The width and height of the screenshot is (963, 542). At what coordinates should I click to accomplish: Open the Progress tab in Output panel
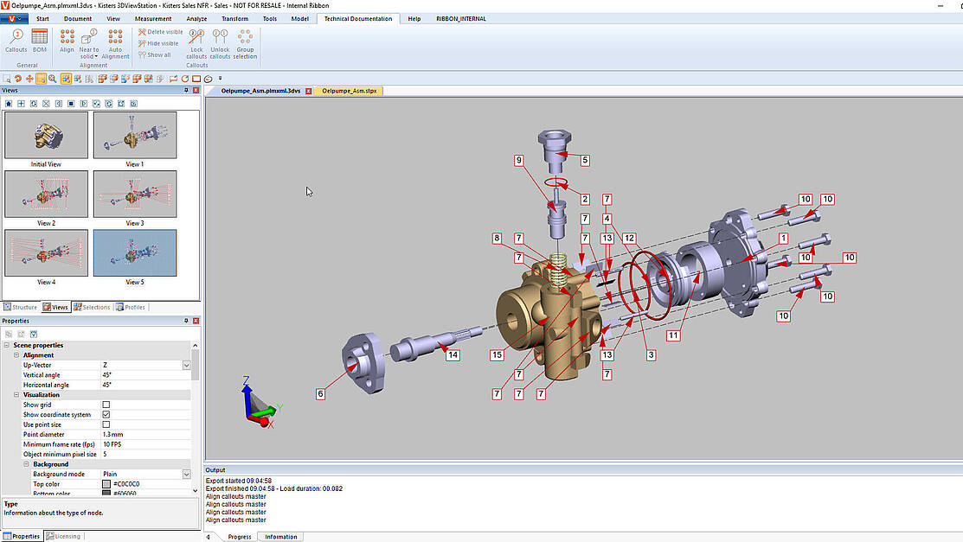point(240,537)
